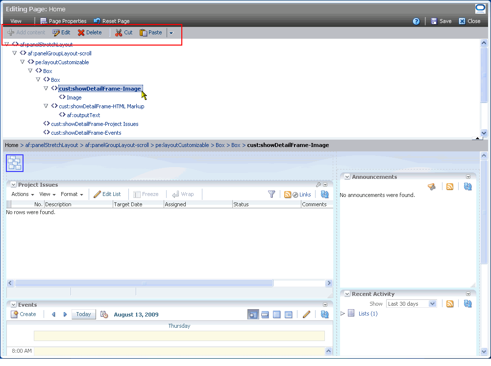
Task: Refresh the Announcements panel
Action: [468, 187]
